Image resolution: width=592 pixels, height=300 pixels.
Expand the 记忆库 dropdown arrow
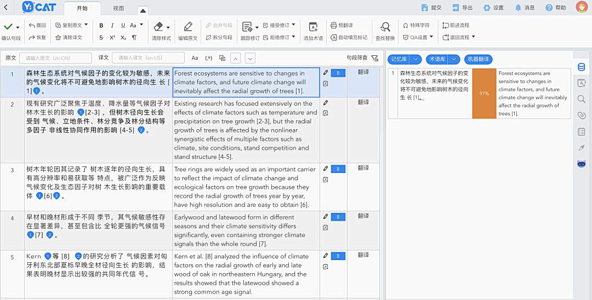[x=415, y=59]
